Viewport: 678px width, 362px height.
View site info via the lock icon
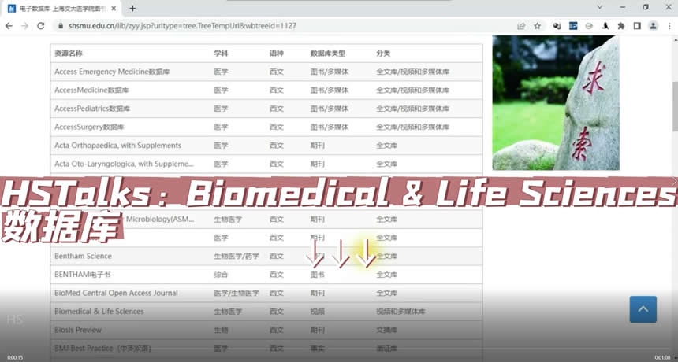pyautogui.click(x=61, y=26)
